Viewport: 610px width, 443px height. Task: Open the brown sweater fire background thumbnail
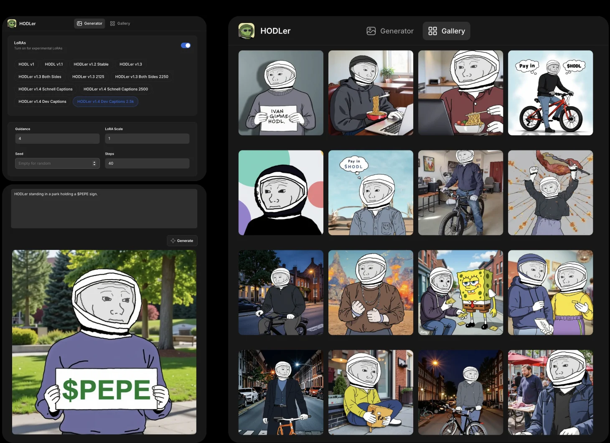tap(371, 293)
